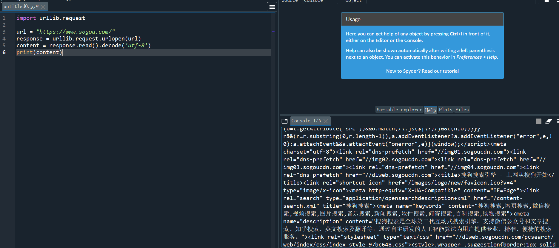559x248 pixels.
Task: Close the untitled0.py editor tab
Action: (x=43, y=7)
